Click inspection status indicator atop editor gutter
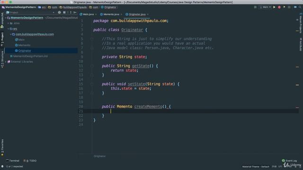Image resolution: width=303 pixels, height=170 pixels. [x=297, y=20]
